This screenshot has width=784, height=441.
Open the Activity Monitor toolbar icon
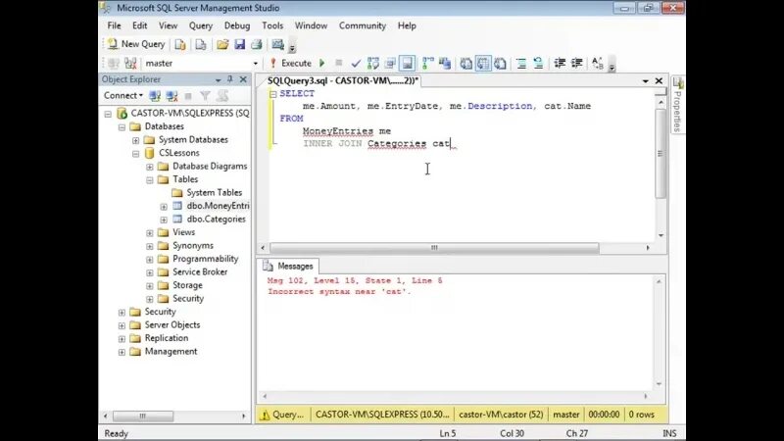click(278, 44)
